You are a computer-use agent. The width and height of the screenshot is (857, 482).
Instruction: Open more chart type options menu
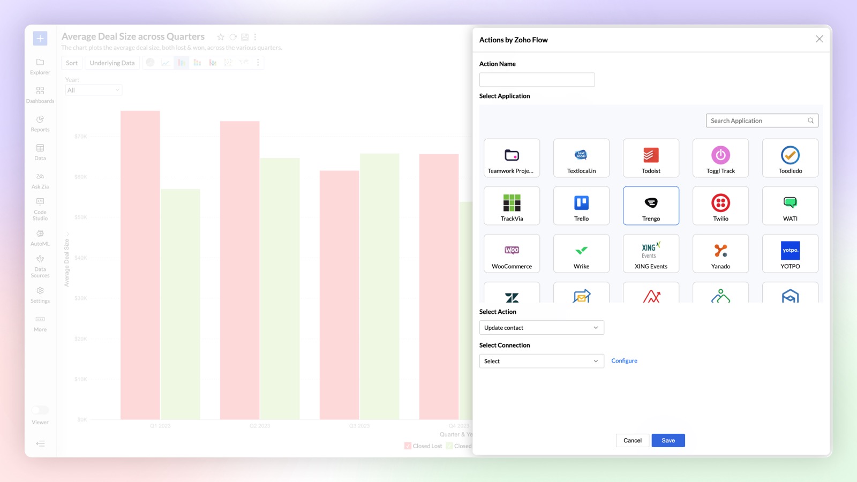click(258, 63)
